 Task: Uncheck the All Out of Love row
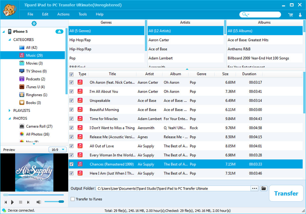click(71, 146)
